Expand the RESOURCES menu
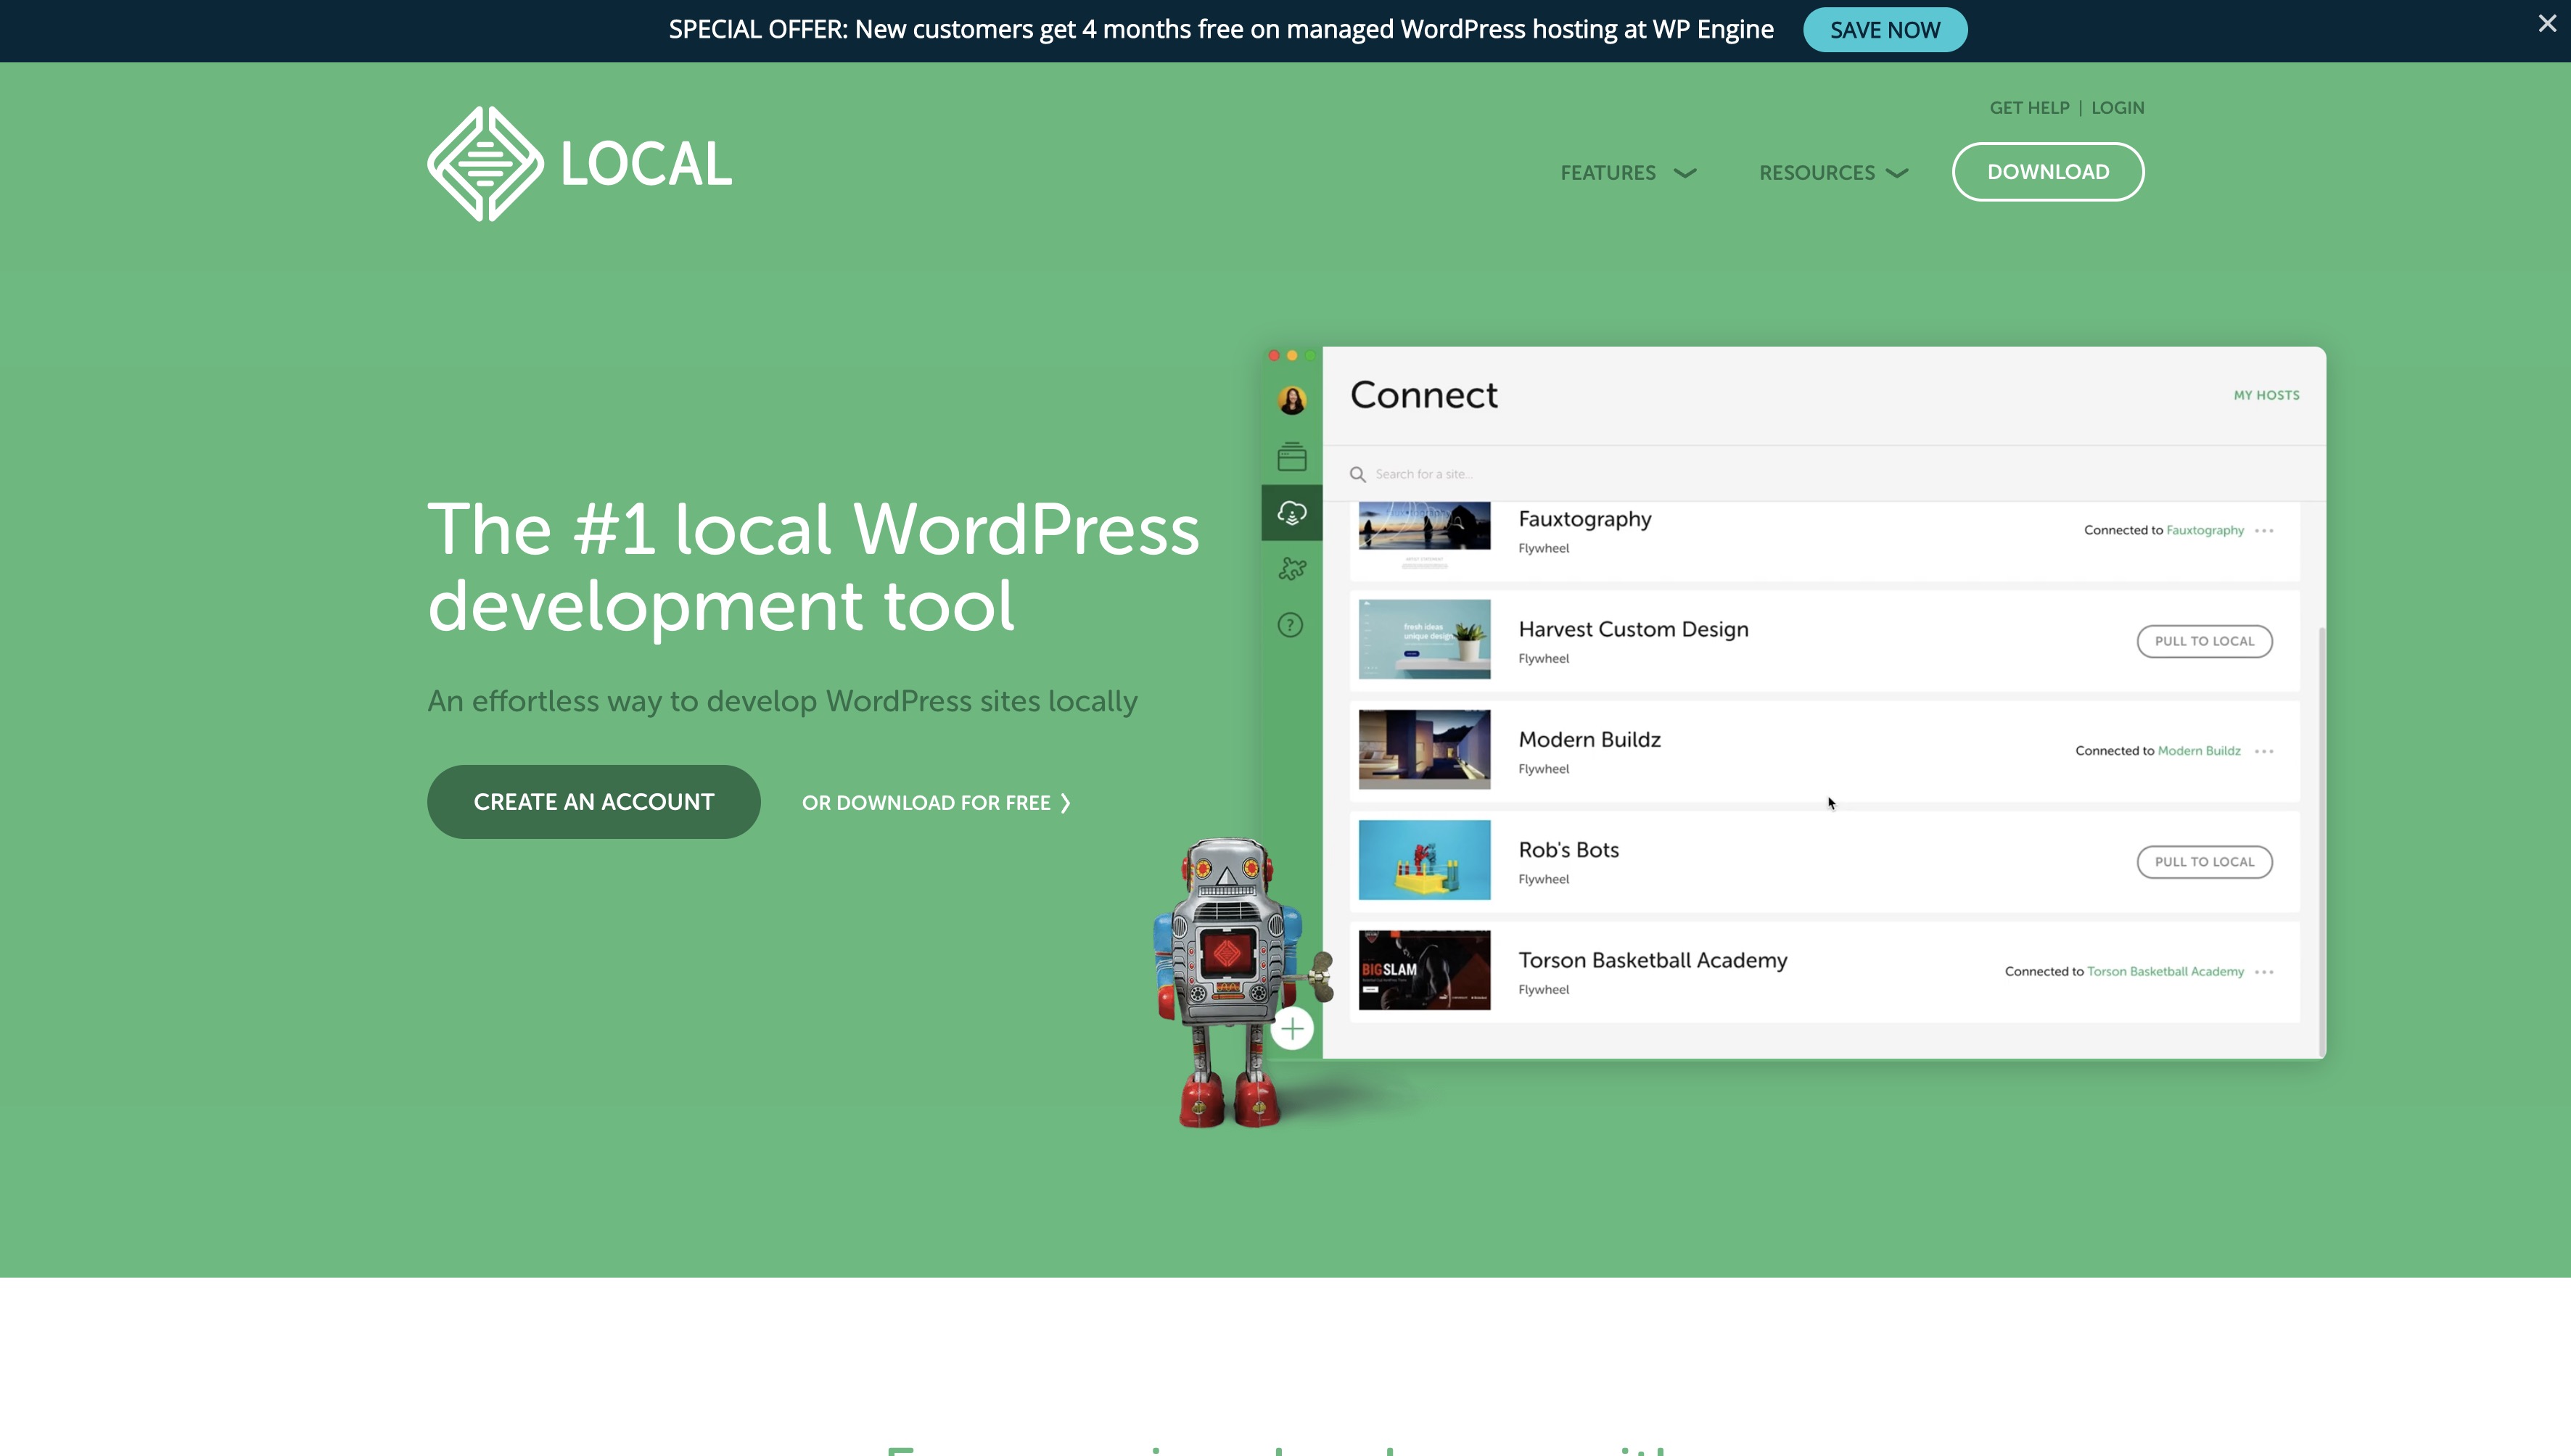Screen dimensions: 2571x1456 1832,173
